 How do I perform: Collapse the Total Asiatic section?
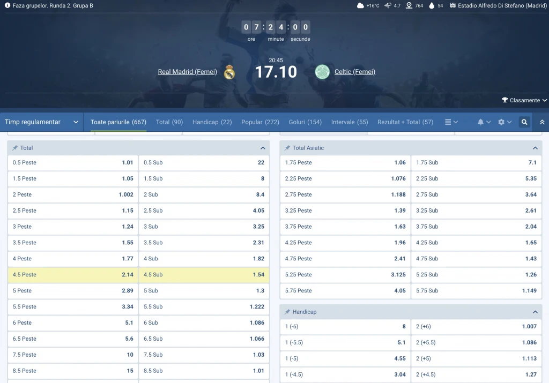[x=535, y=148]
